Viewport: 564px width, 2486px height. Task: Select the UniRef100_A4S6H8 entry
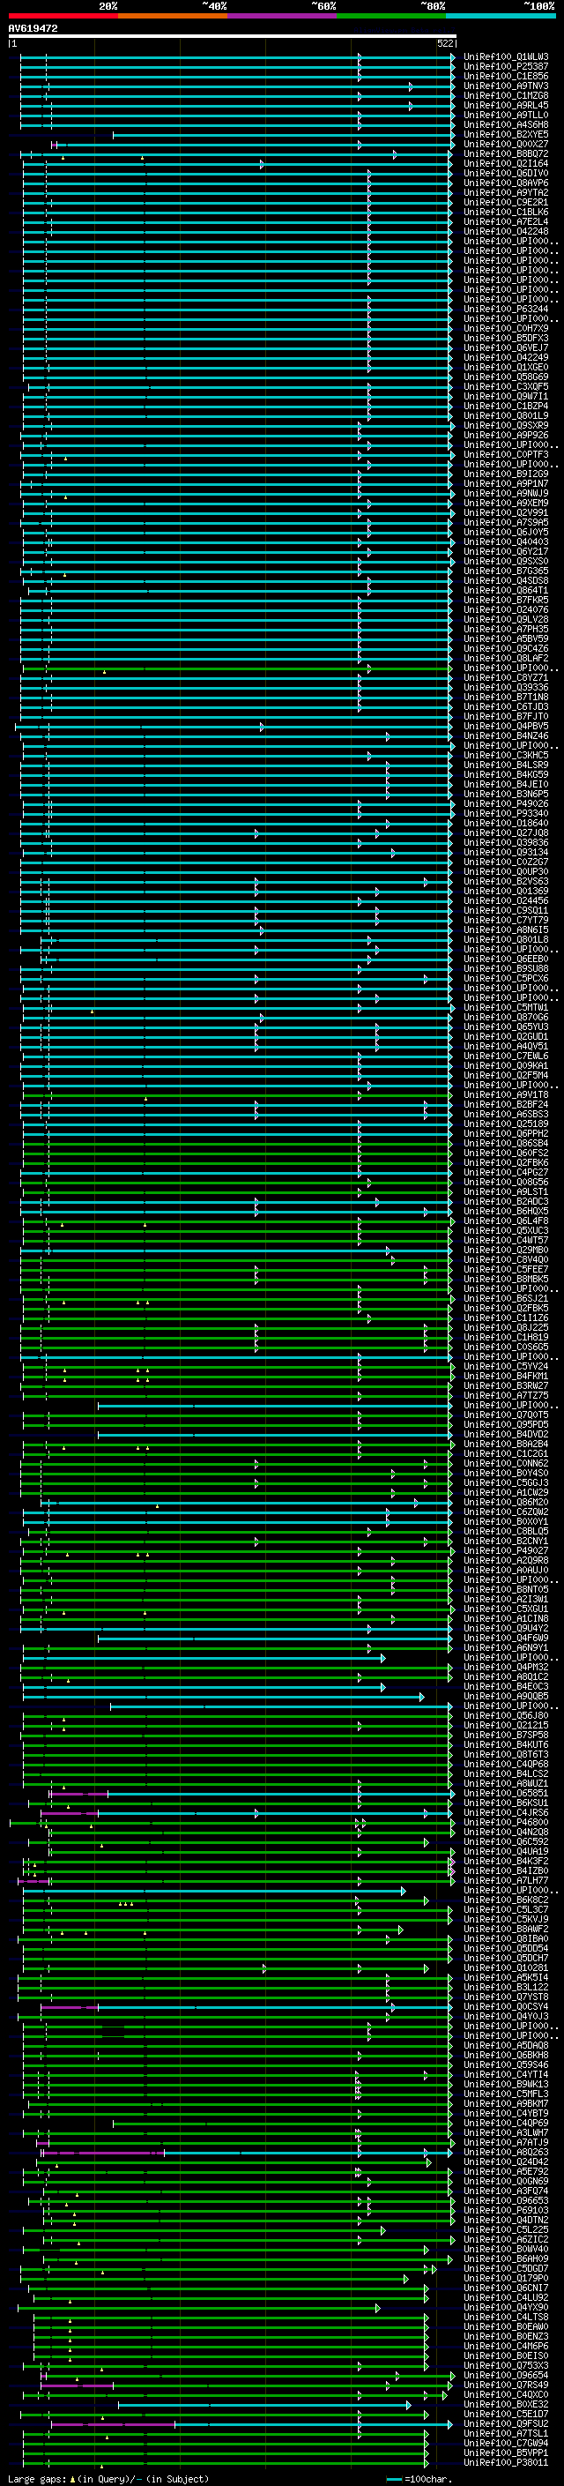pos(506,124)
